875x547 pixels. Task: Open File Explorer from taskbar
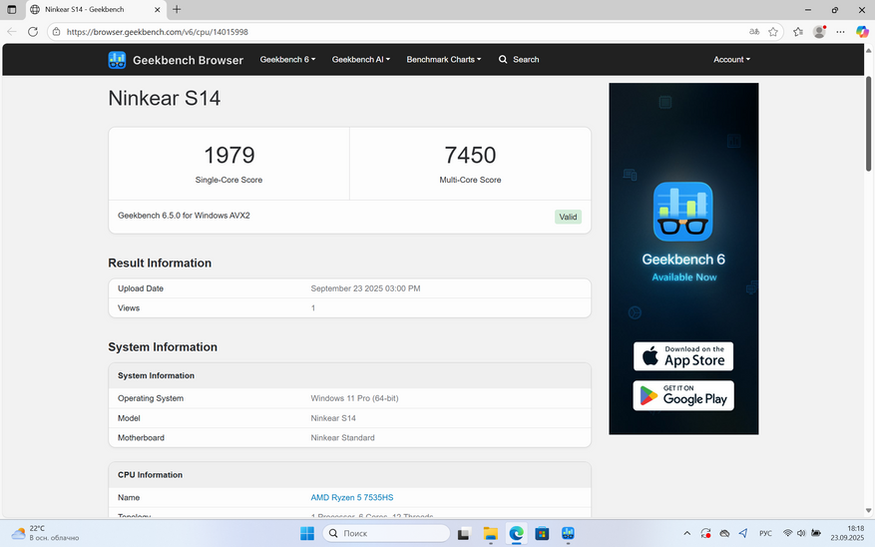pyautogui.click(x=490, y=534)
